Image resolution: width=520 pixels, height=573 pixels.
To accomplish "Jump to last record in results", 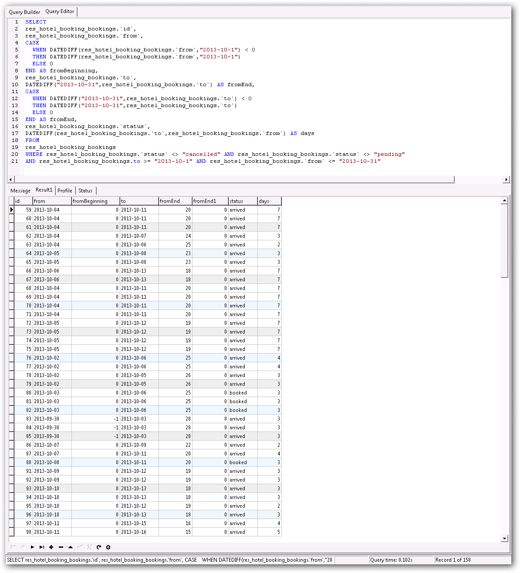I will (x=42, y=547).
